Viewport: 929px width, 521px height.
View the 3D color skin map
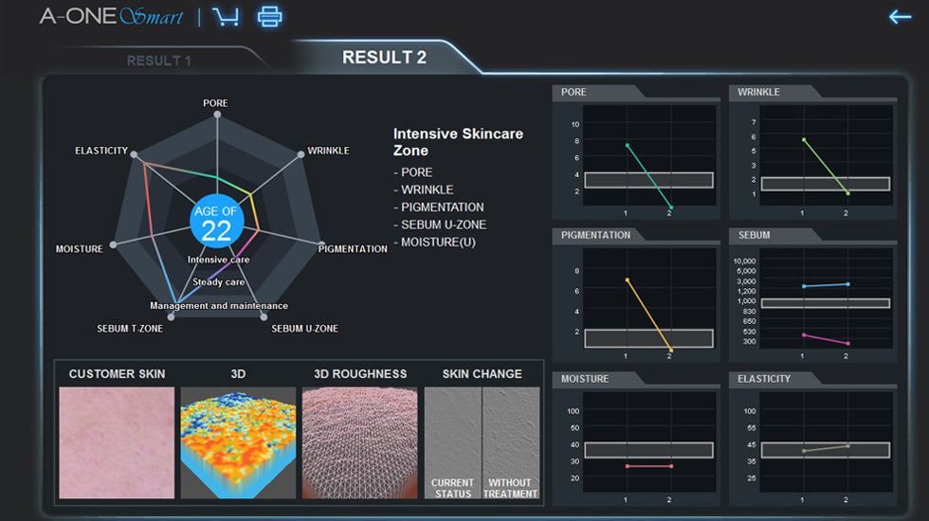pyautogui.click(x=238, y=442)
